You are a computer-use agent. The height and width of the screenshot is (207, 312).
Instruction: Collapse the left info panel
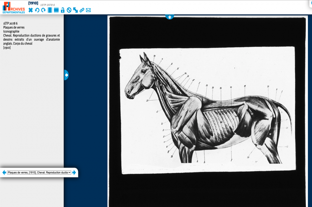(66, 75)
